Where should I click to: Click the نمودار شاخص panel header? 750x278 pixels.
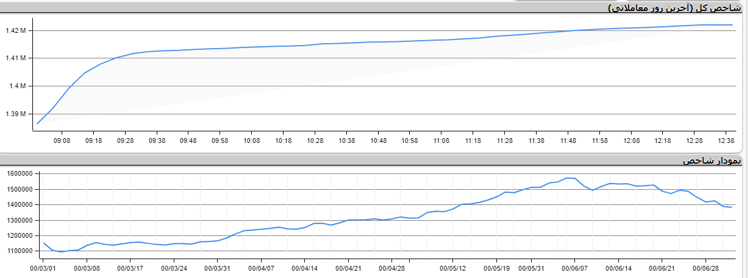click(712, 161)
